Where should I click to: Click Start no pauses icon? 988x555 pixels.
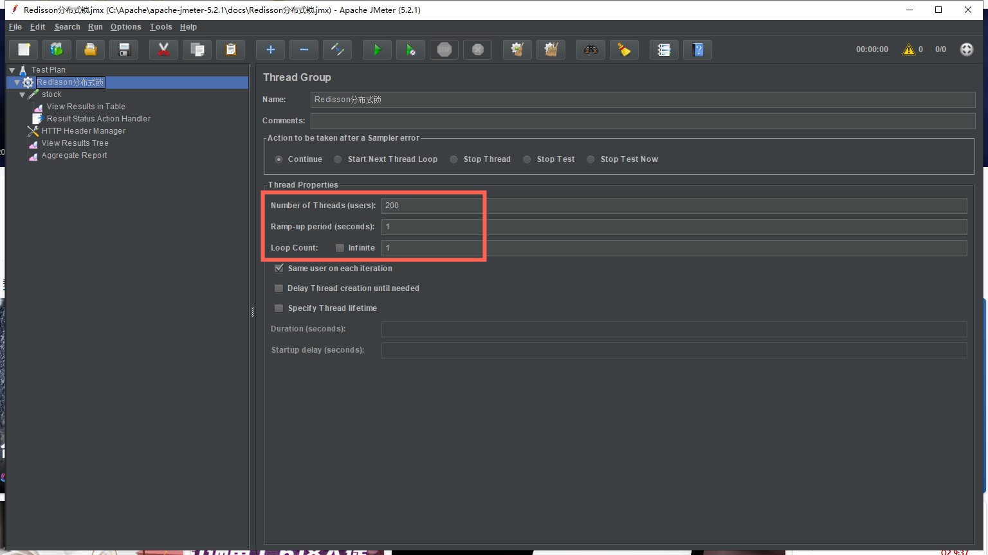[410, 49]
